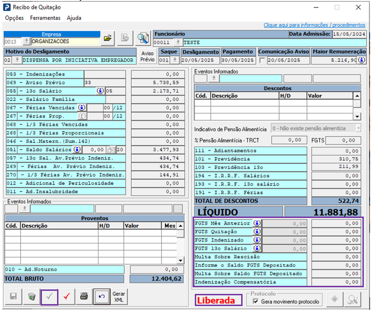Click Informe o Saldo FGTS Depositado value
Viewport: 371px width, 311px height.
336,265
